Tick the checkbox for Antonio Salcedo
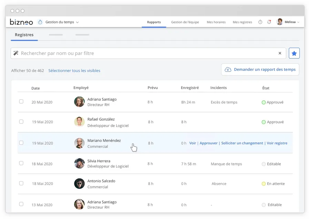The image size is (310, 219). 21,184
